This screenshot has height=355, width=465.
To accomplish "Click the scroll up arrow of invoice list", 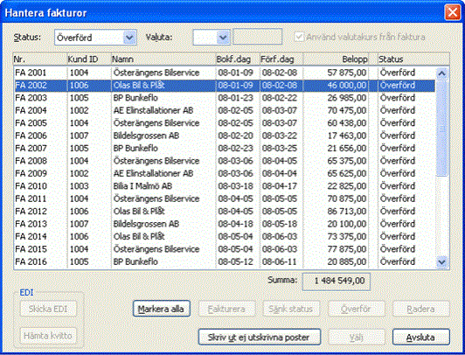I will click(441, 73).
